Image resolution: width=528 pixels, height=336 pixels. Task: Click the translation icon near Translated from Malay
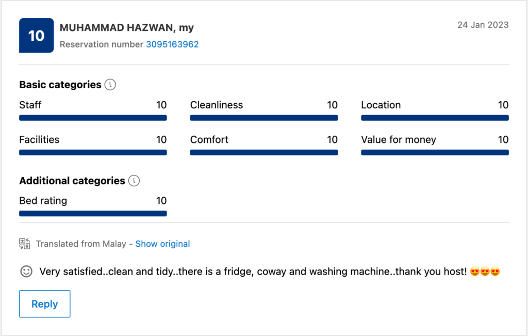tap(25, 244)
